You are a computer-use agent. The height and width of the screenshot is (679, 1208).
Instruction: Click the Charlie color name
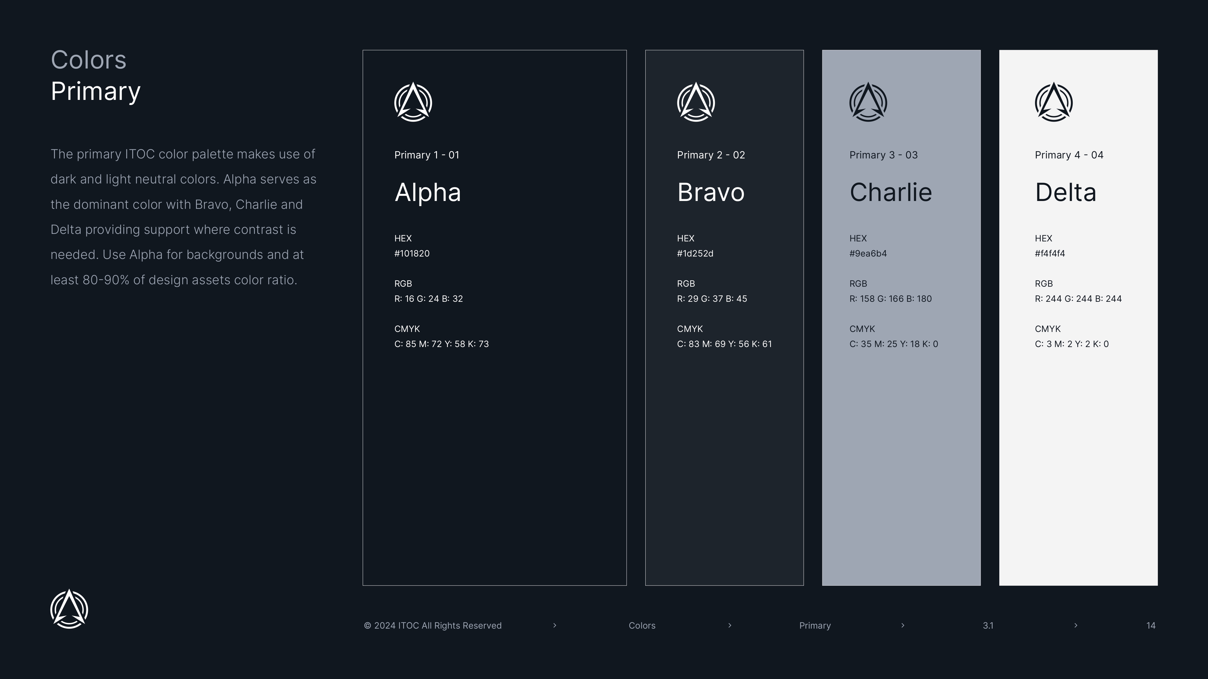coord(891,193)
